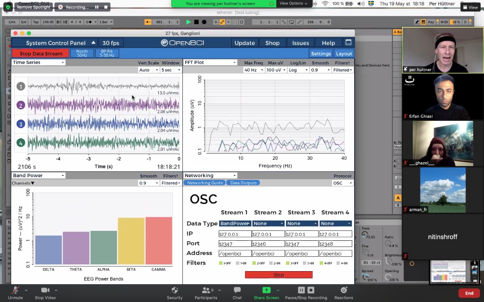Open the Data Outputs tab
The image size is (484, 302).
(x=243, y=183)
